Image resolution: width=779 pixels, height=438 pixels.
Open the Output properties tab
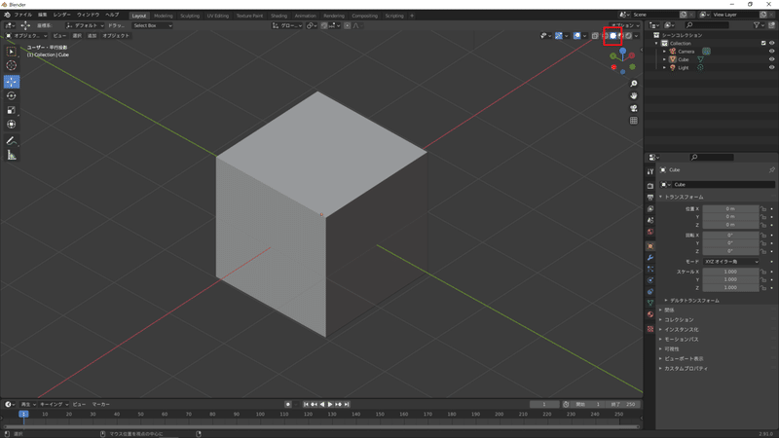click(x=650, y=198)
